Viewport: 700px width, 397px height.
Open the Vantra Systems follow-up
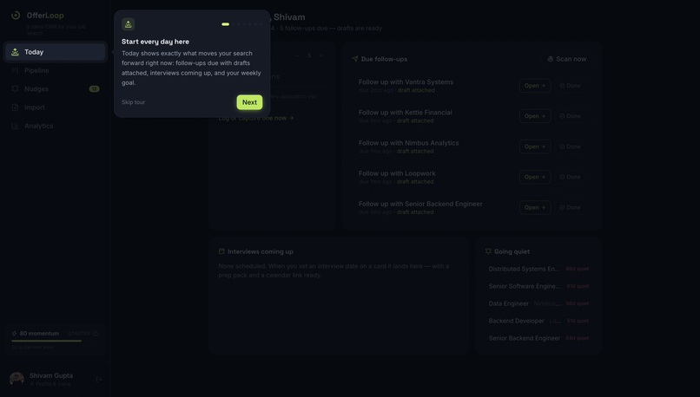click(x=535, y=86)
